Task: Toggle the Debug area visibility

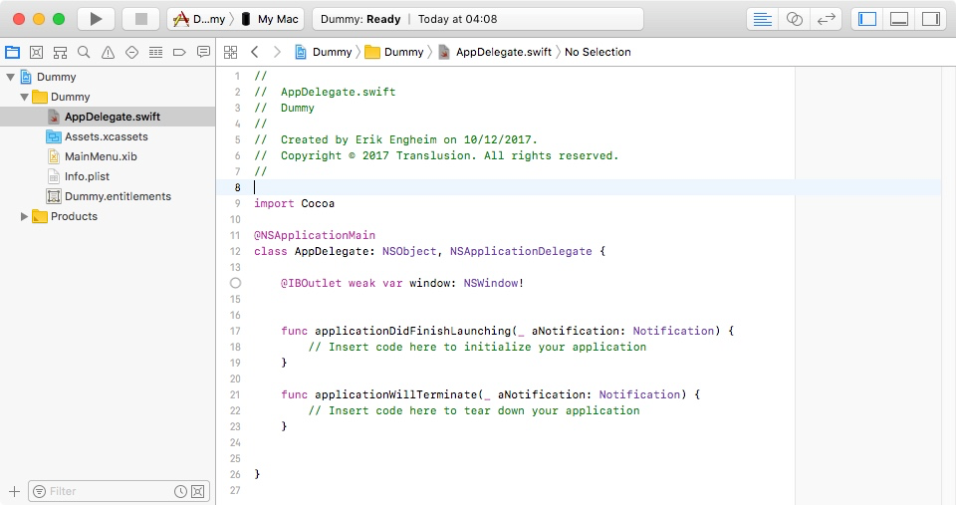Action: point(899,19)
